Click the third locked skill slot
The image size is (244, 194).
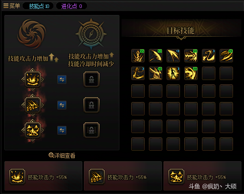(x=91, y=130)
